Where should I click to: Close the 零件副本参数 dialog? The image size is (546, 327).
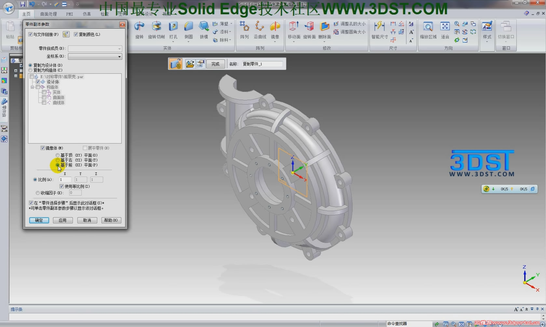(x=122, y=24)
